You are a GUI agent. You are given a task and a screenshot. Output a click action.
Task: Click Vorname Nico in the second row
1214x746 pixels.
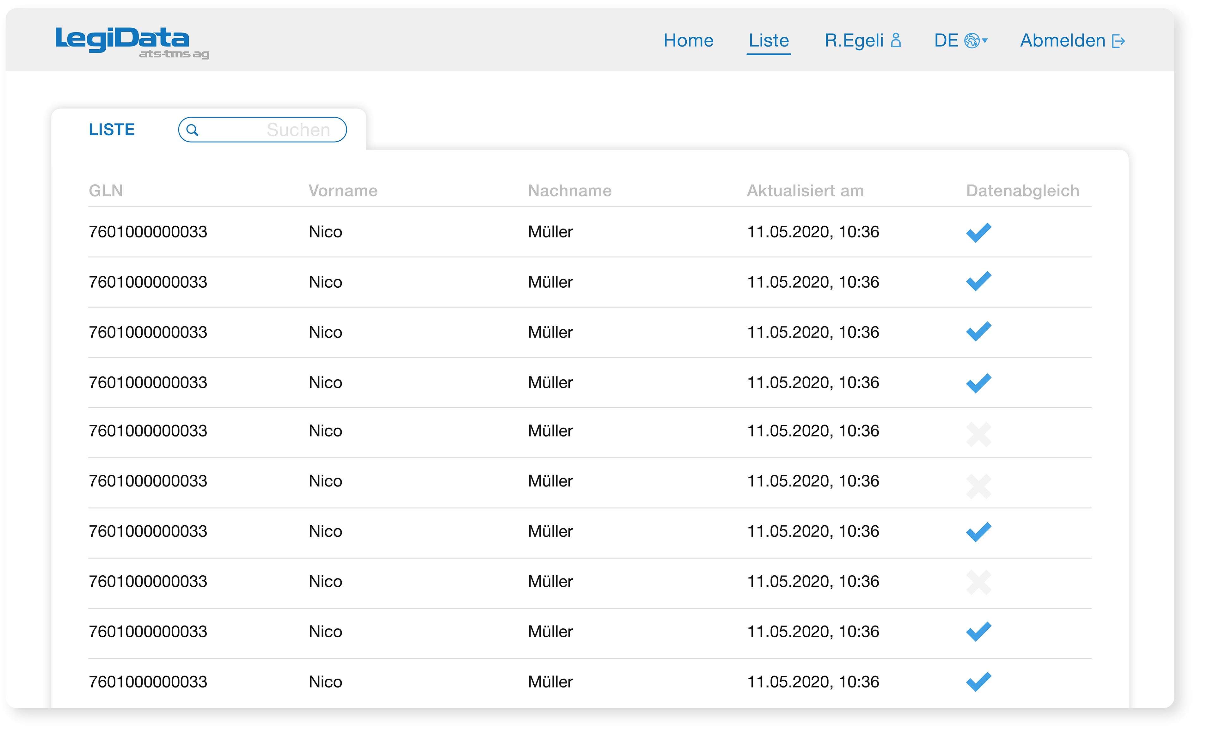coord(326,282)
